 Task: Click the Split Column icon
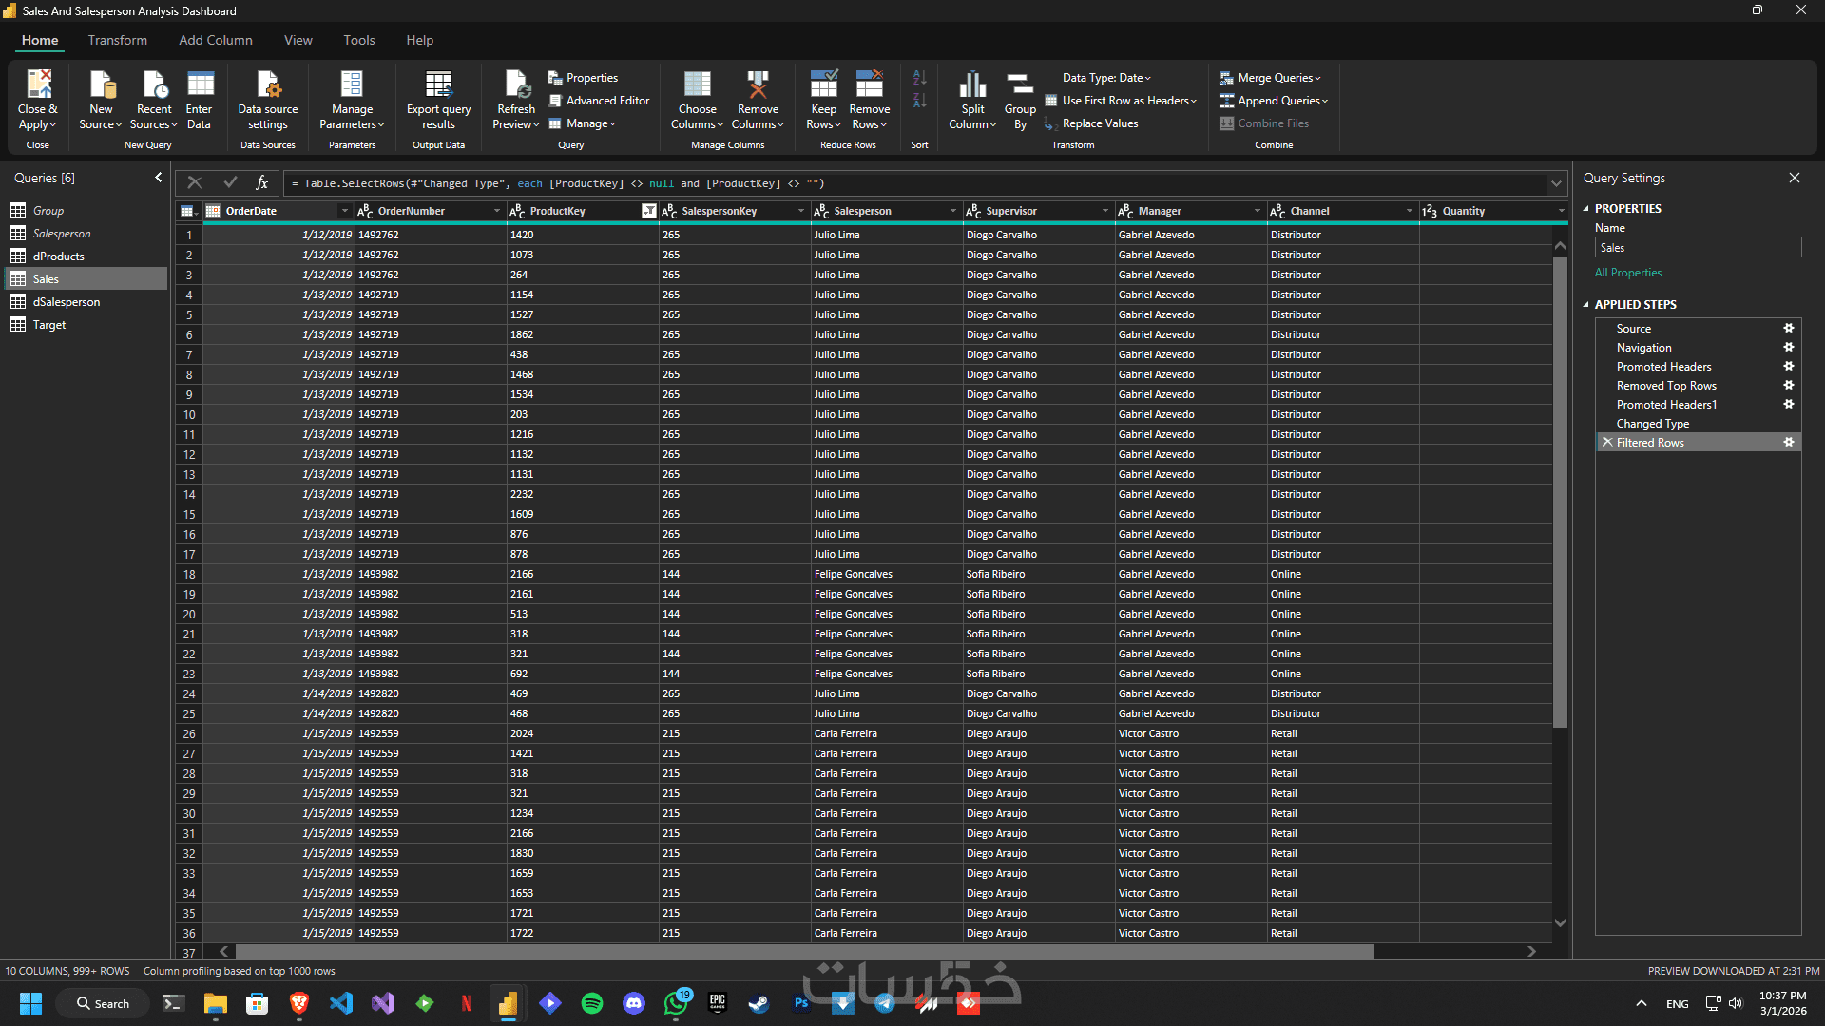(x=972, y=85)
